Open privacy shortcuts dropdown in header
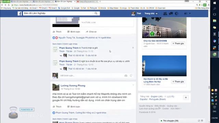Image resolution: width=219 pixels, height=123 pixels. (x=187, y=13)
